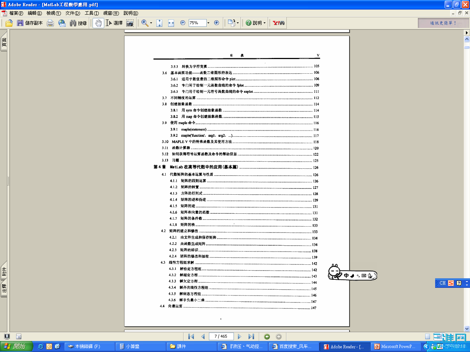Select the Zoom In magnifier tool

(x=145, y=23)
